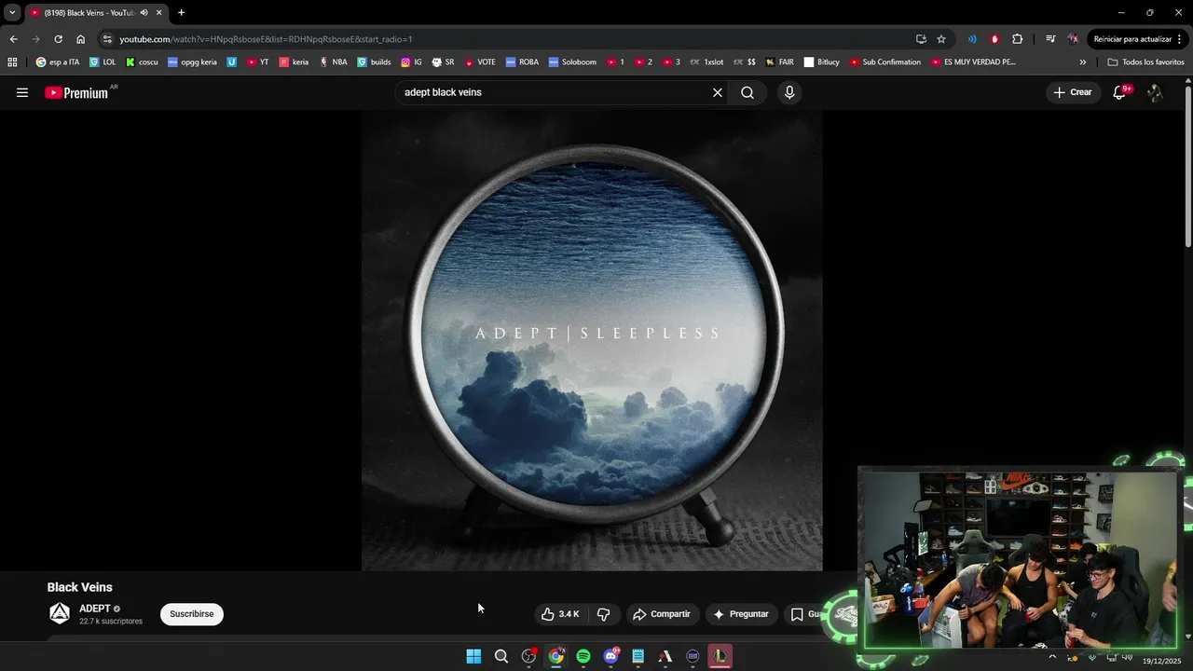Open the Sub Confirmation bookmark
Image resolution: width=1193 pixels, height=671 pixels.
point(884,62)
